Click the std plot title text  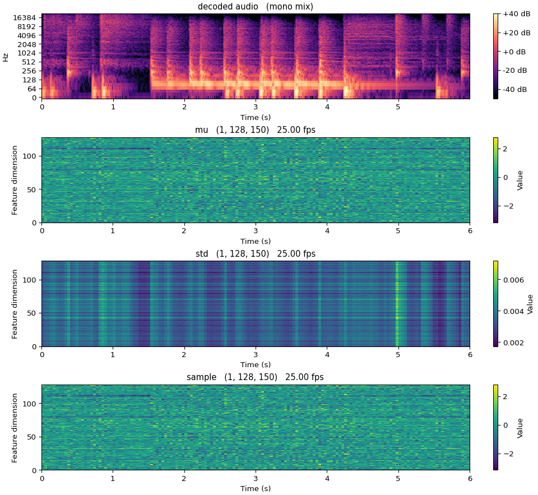(x=256, y=254)
